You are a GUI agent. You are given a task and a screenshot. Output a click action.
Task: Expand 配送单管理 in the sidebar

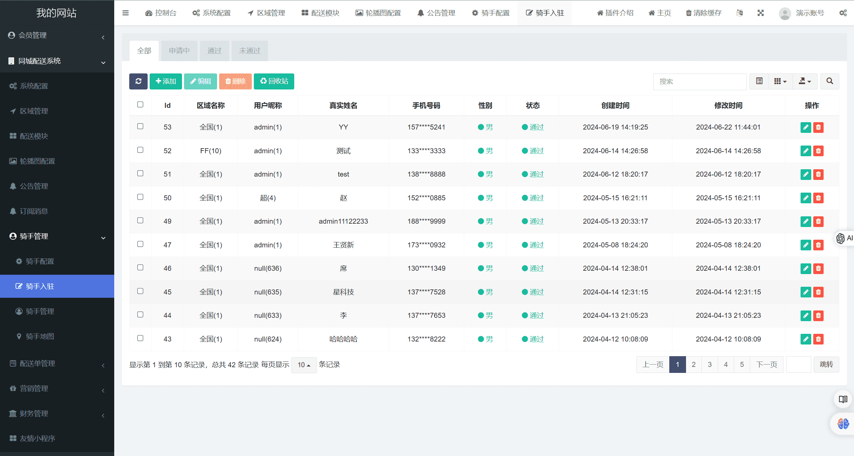[x=57, y=364]
